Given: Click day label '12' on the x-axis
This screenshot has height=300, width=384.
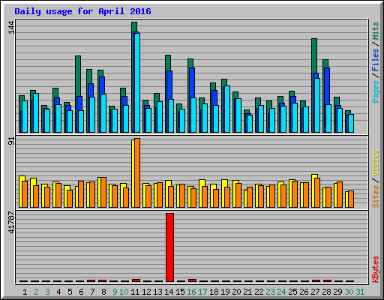Looking at the screenshot, I should [x=146, y=292].
